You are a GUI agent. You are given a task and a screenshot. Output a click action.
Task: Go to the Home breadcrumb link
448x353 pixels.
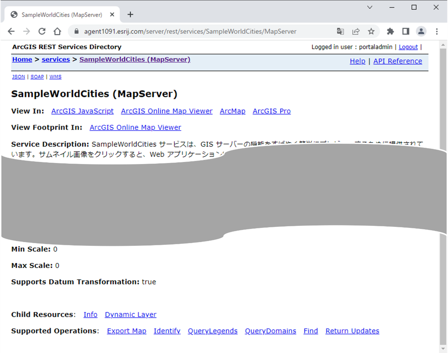[22, 59]
